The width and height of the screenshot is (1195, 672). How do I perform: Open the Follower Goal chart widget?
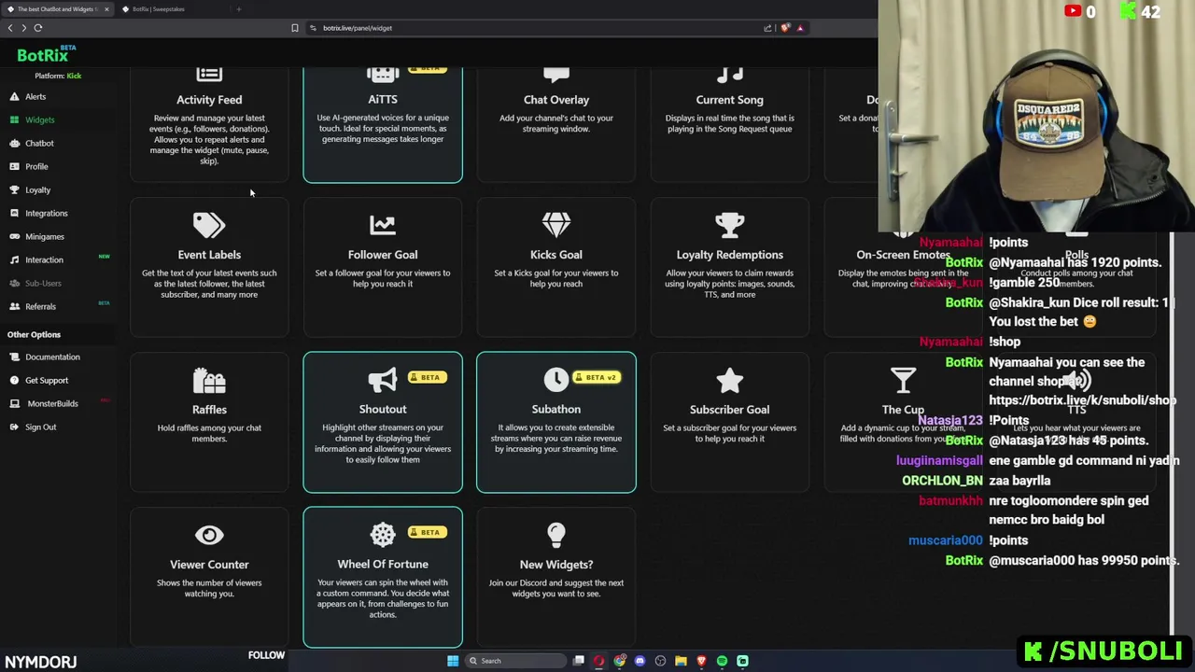(x=383, y=267)
